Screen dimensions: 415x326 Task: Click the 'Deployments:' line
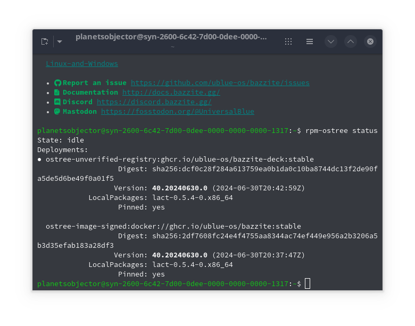[62, 150]
